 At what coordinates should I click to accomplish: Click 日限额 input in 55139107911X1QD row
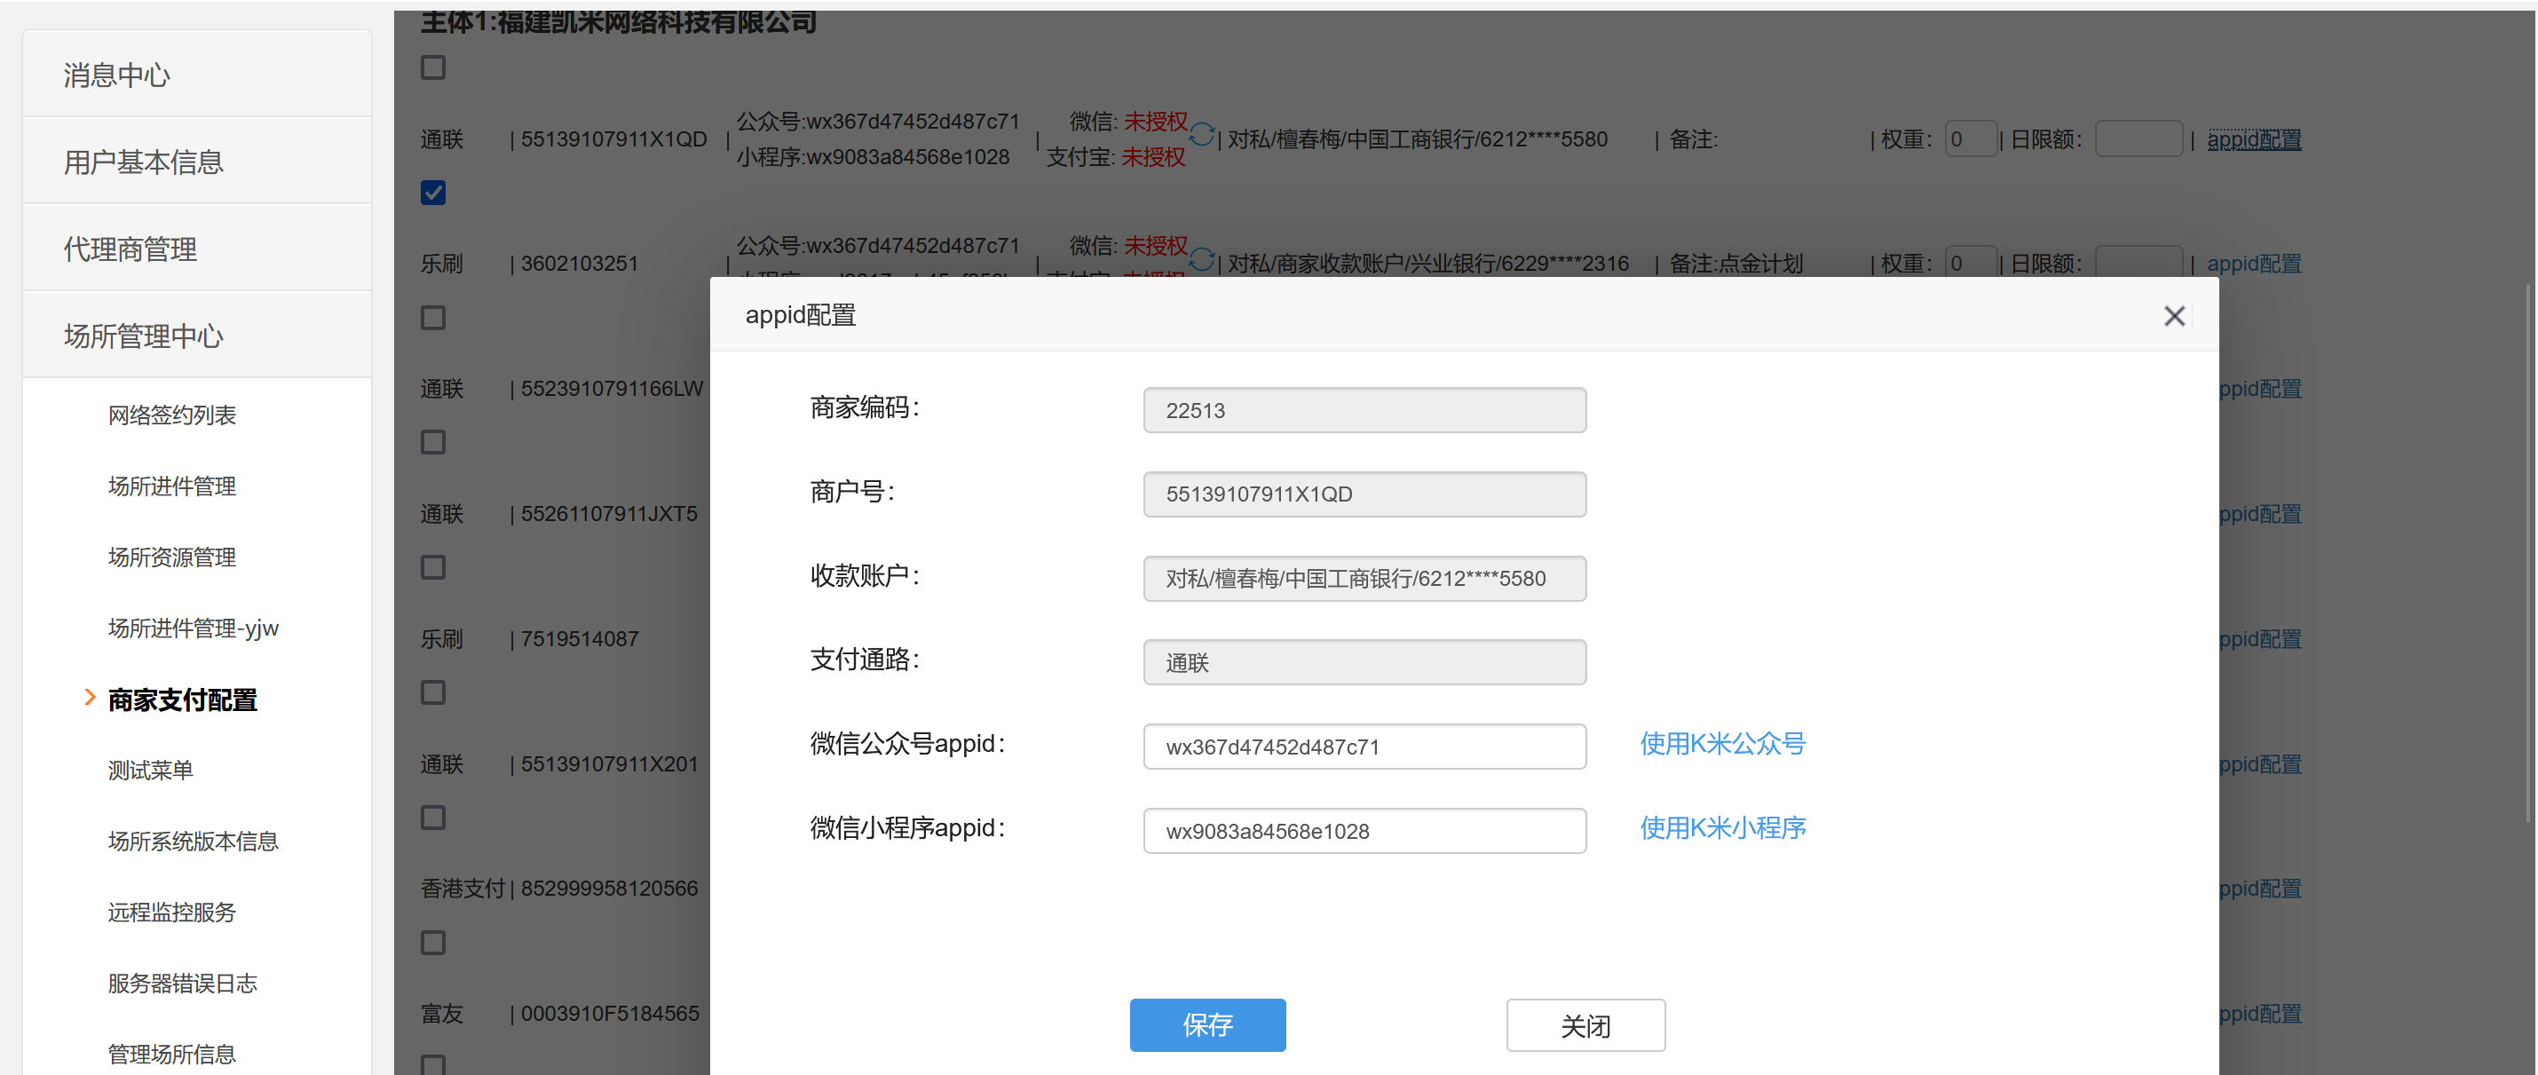click(2138, 139)
